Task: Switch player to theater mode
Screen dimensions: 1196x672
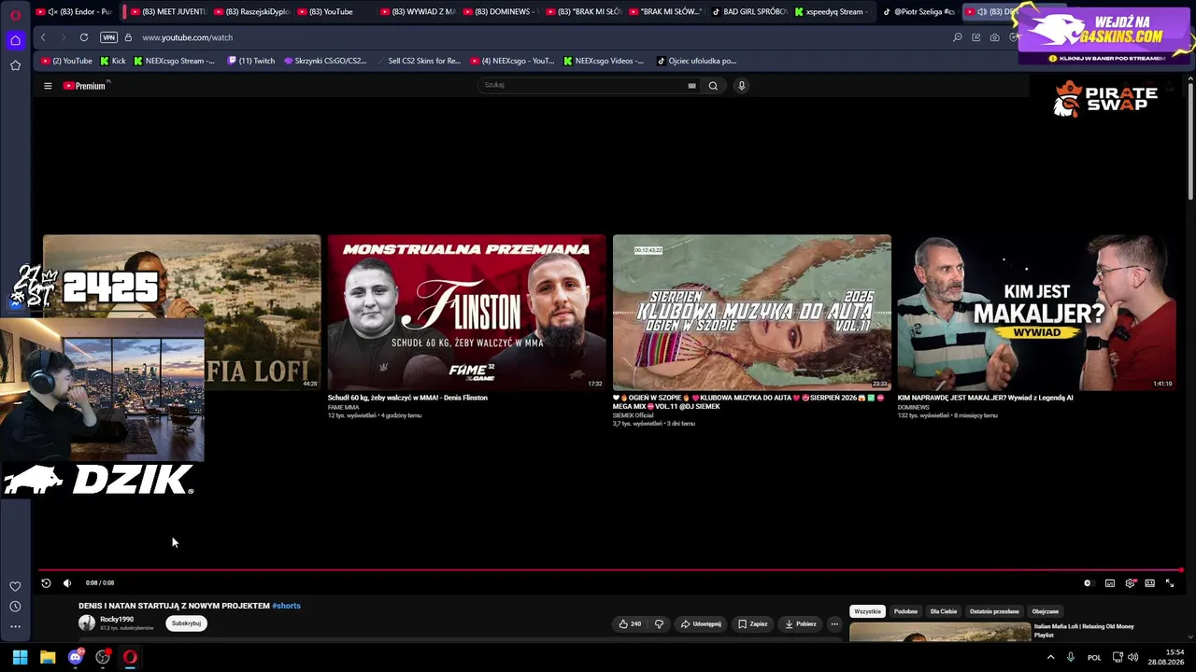Action: point(1149,583)
